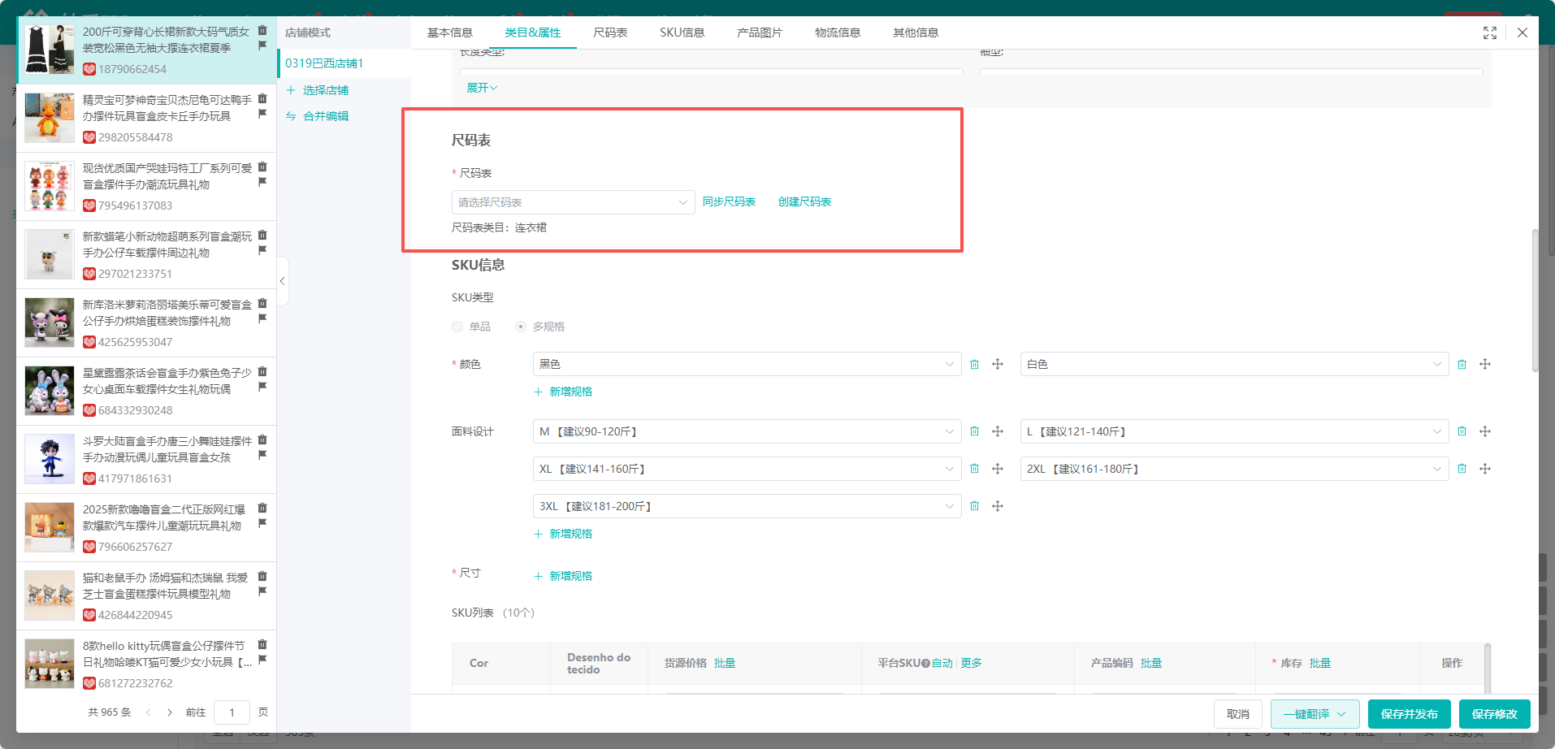This screenshot has height=749, width=1555.
Task: Switch to the 物流信息 tab
Action: [x=837, y=32]
